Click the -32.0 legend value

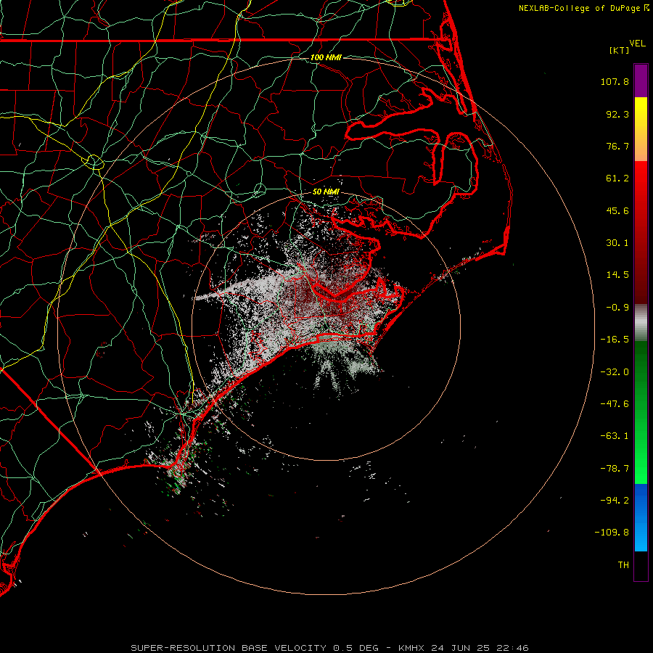[615, 372]
